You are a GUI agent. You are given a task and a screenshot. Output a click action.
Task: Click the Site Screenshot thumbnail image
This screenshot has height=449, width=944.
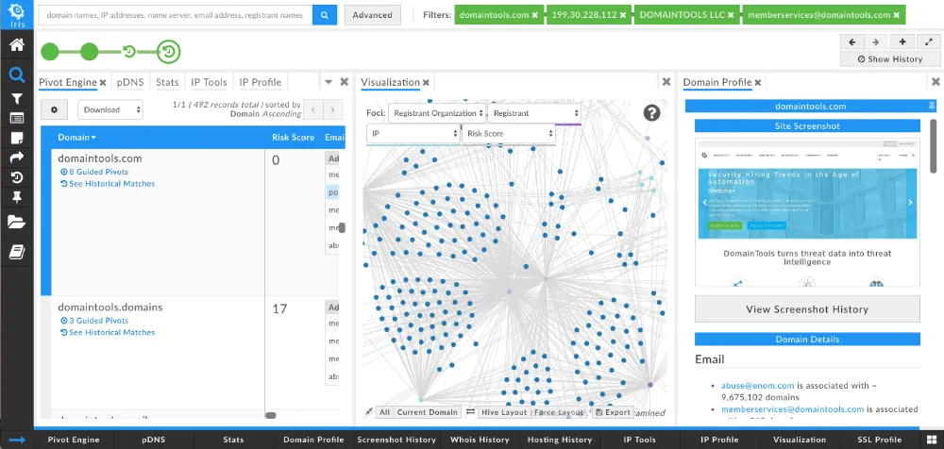pos(807,212)
